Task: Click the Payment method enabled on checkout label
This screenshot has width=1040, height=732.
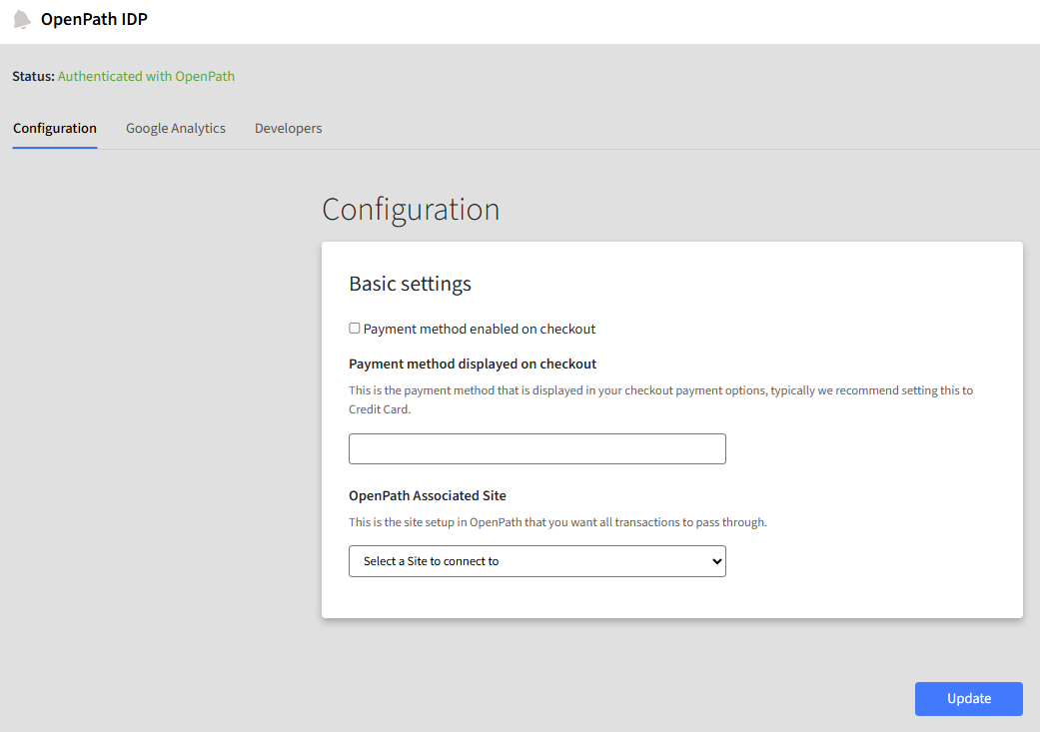Action: point(479,329)
